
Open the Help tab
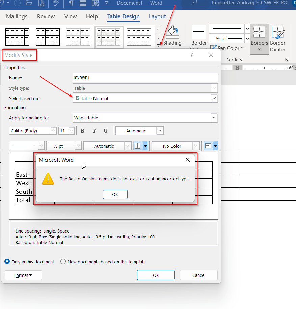click(x=92, y=16)
